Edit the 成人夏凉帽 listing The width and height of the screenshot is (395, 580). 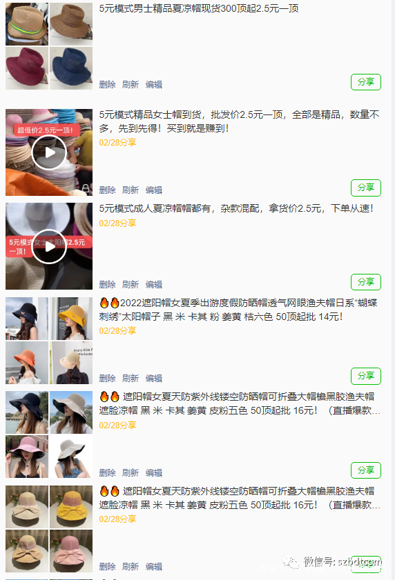point(154,284)
